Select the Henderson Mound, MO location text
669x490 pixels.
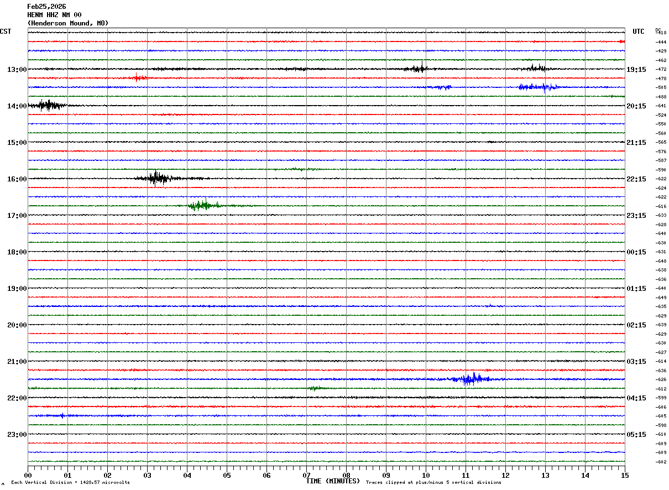click(68, 23)
